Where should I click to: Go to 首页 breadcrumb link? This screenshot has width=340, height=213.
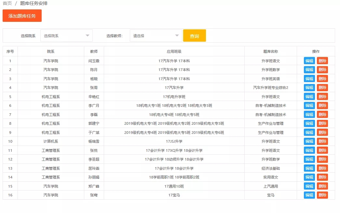coord(7,3)
